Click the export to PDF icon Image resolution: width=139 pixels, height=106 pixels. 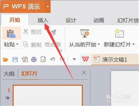[x=24, y=59]
